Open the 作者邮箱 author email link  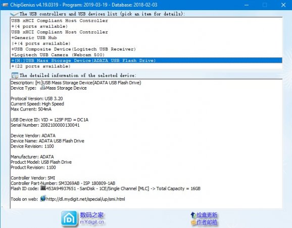click(207, 222)
